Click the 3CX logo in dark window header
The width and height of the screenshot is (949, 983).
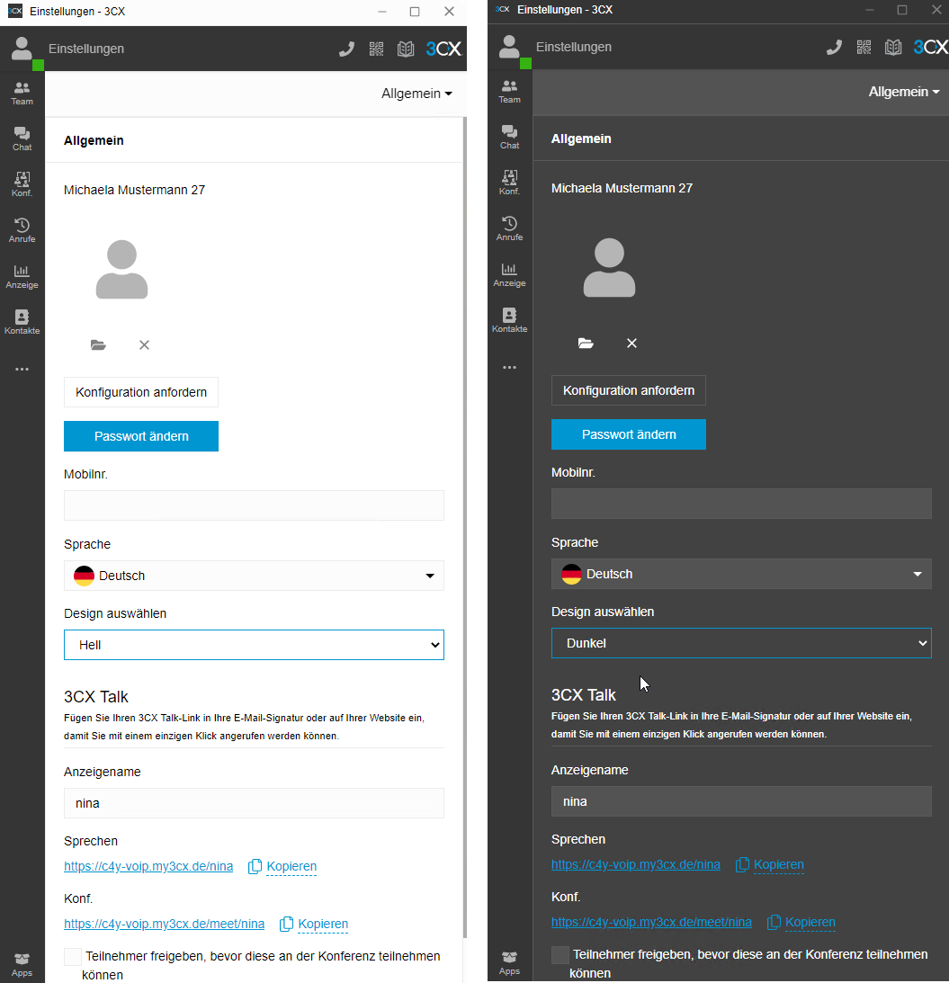[x=931, y=47]
